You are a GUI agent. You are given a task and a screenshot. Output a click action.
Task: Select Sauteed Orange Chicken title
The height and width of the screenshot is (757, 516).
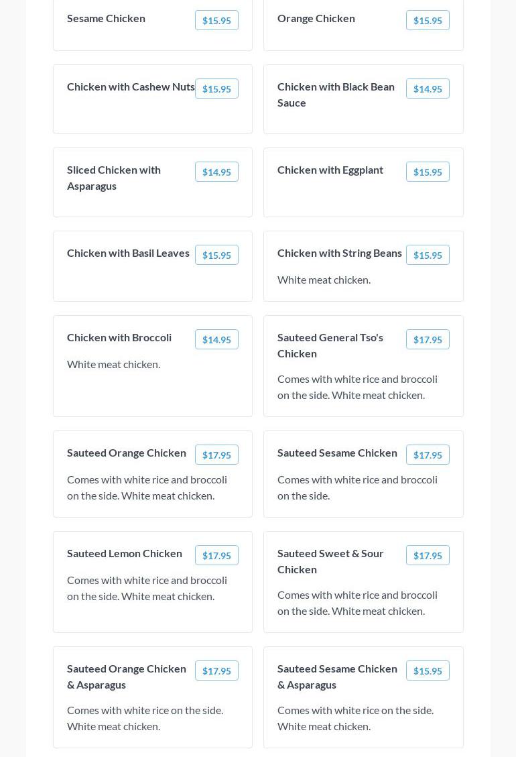(x=127, y=453)
